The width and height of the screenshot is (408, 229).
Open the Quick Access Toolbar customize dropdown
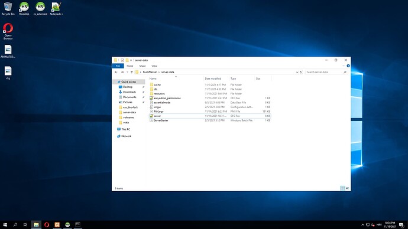(x=131, y=60)
